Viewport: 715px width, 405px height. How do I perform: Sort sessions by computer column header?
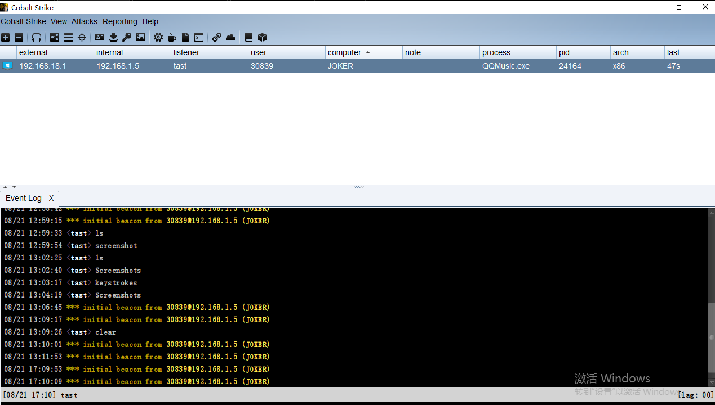[x=344, y=52]
